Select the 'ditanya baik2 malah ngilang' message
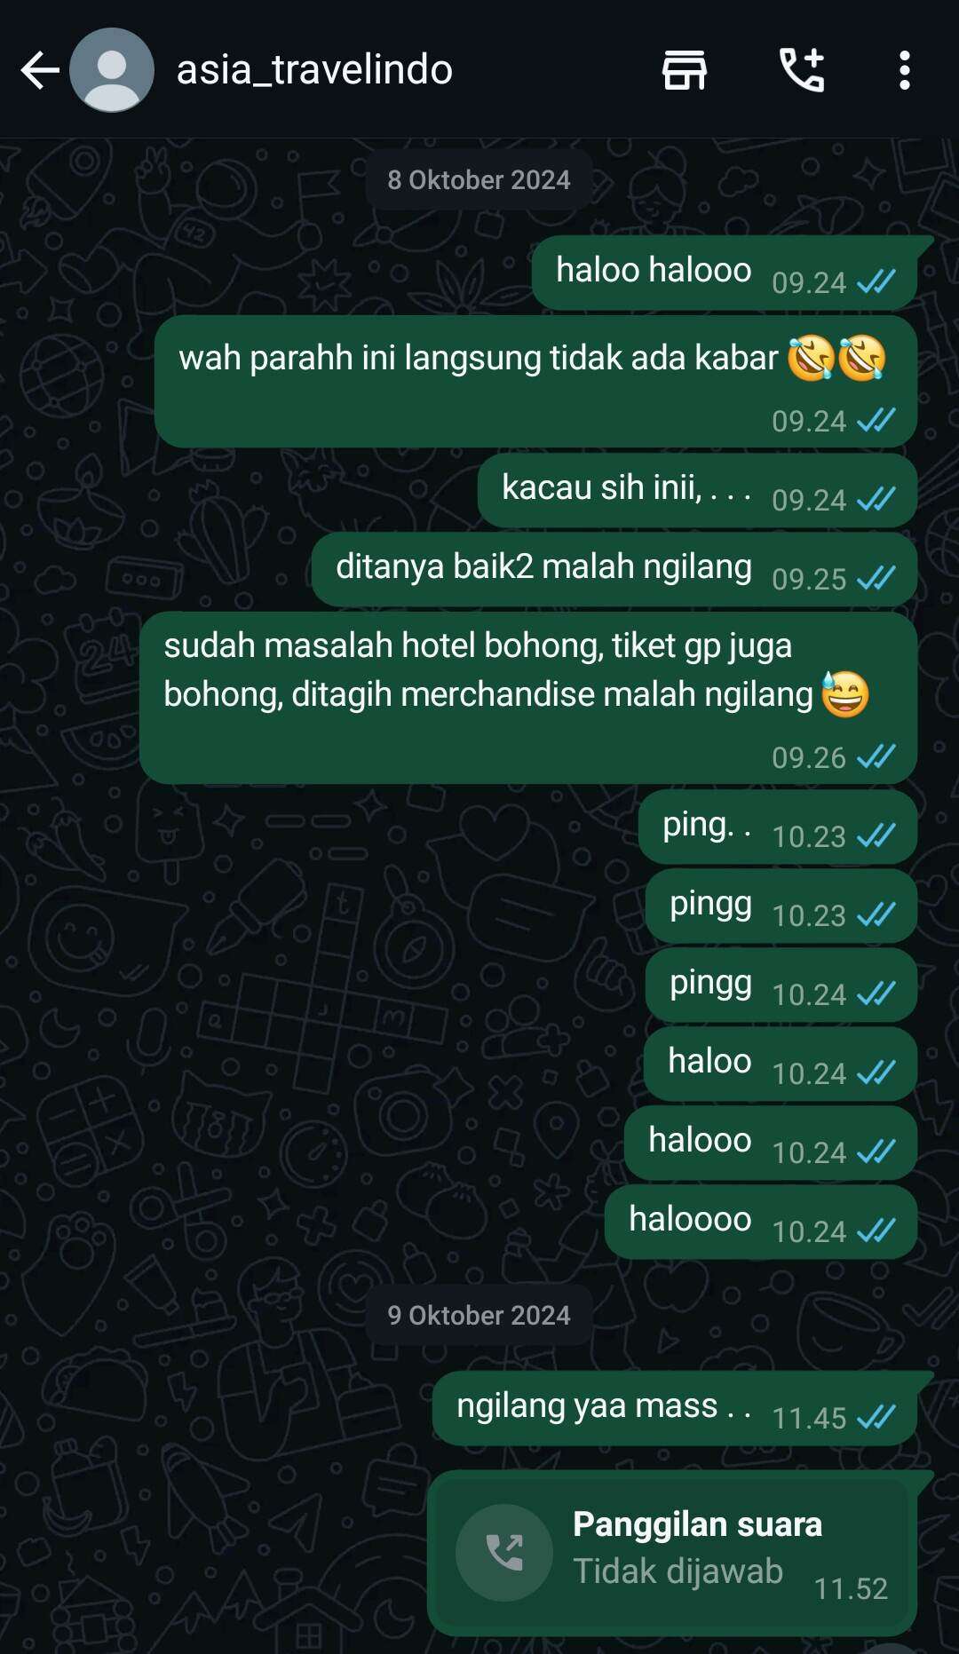This screenshot has height=1654, width=959. pyautogui.click(x=614, y=569)
